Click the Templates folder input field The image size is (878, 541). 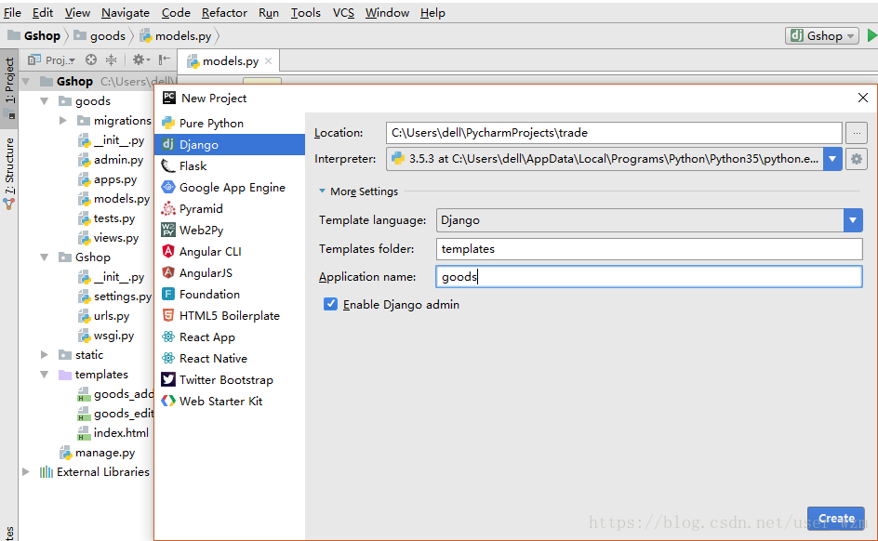point(649,248)
